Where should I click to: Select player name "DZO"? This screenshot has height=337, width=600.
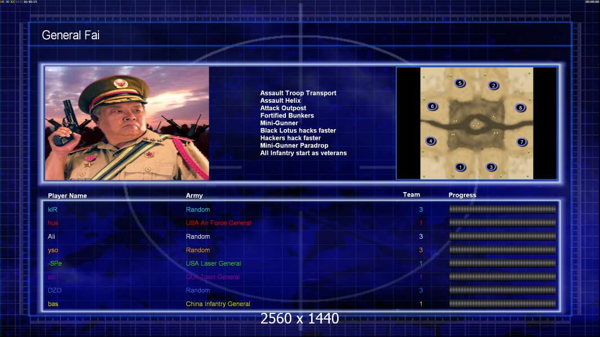55,290
